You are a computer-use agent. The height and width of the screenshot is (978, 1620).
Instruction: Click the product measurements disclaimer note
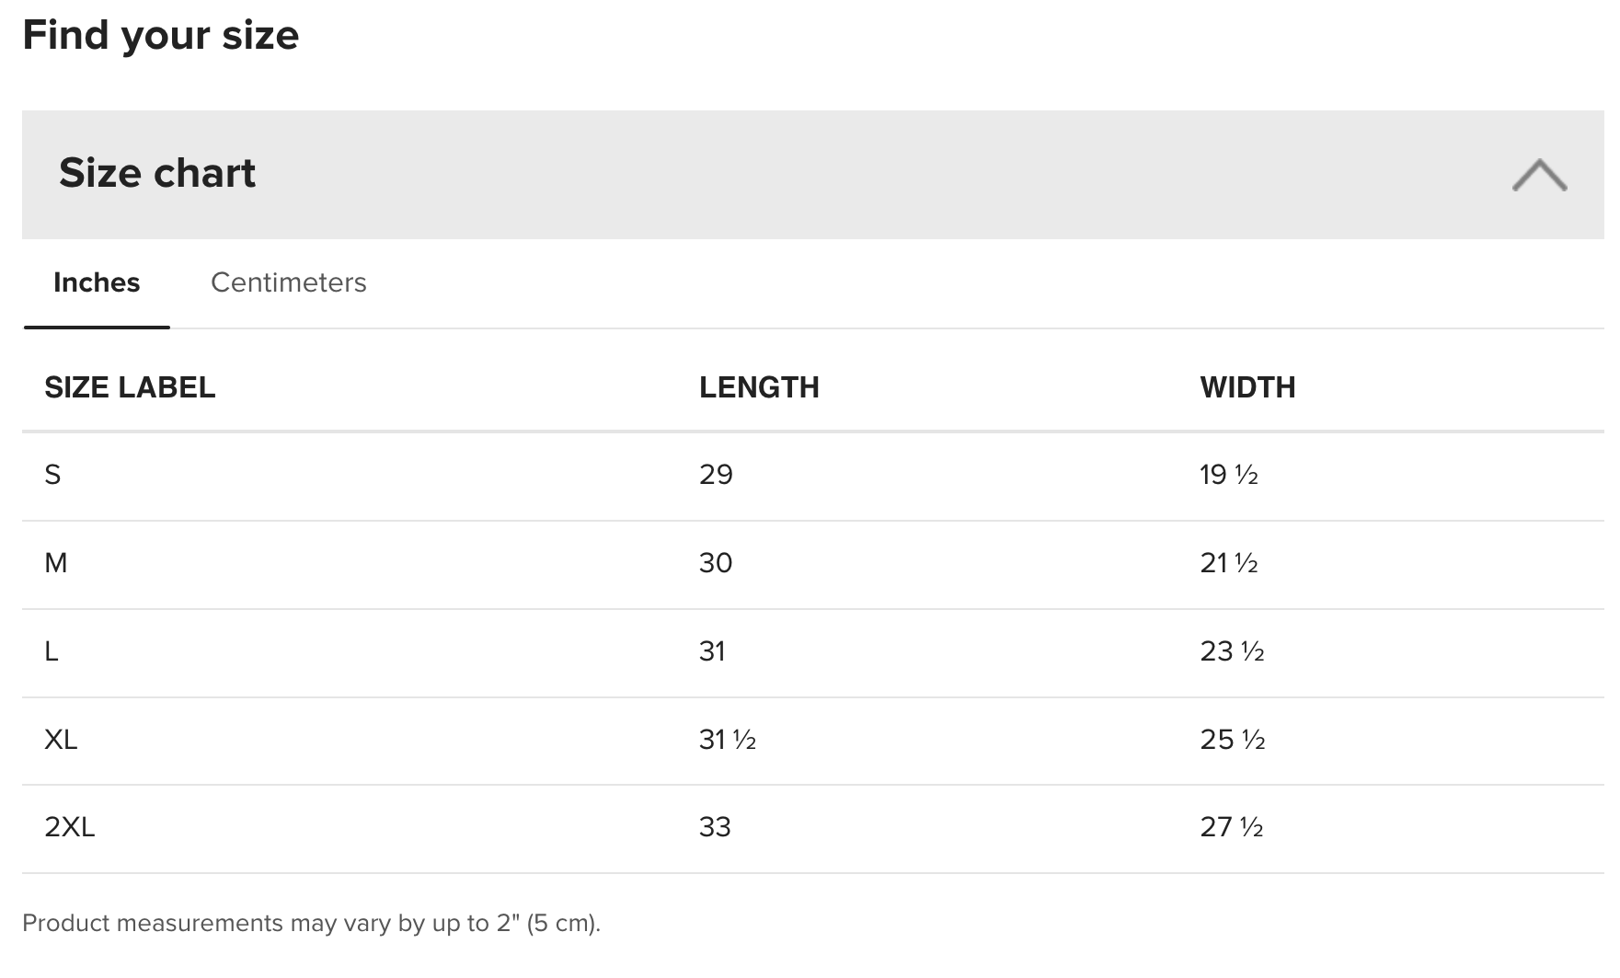(x=311, y=923)
